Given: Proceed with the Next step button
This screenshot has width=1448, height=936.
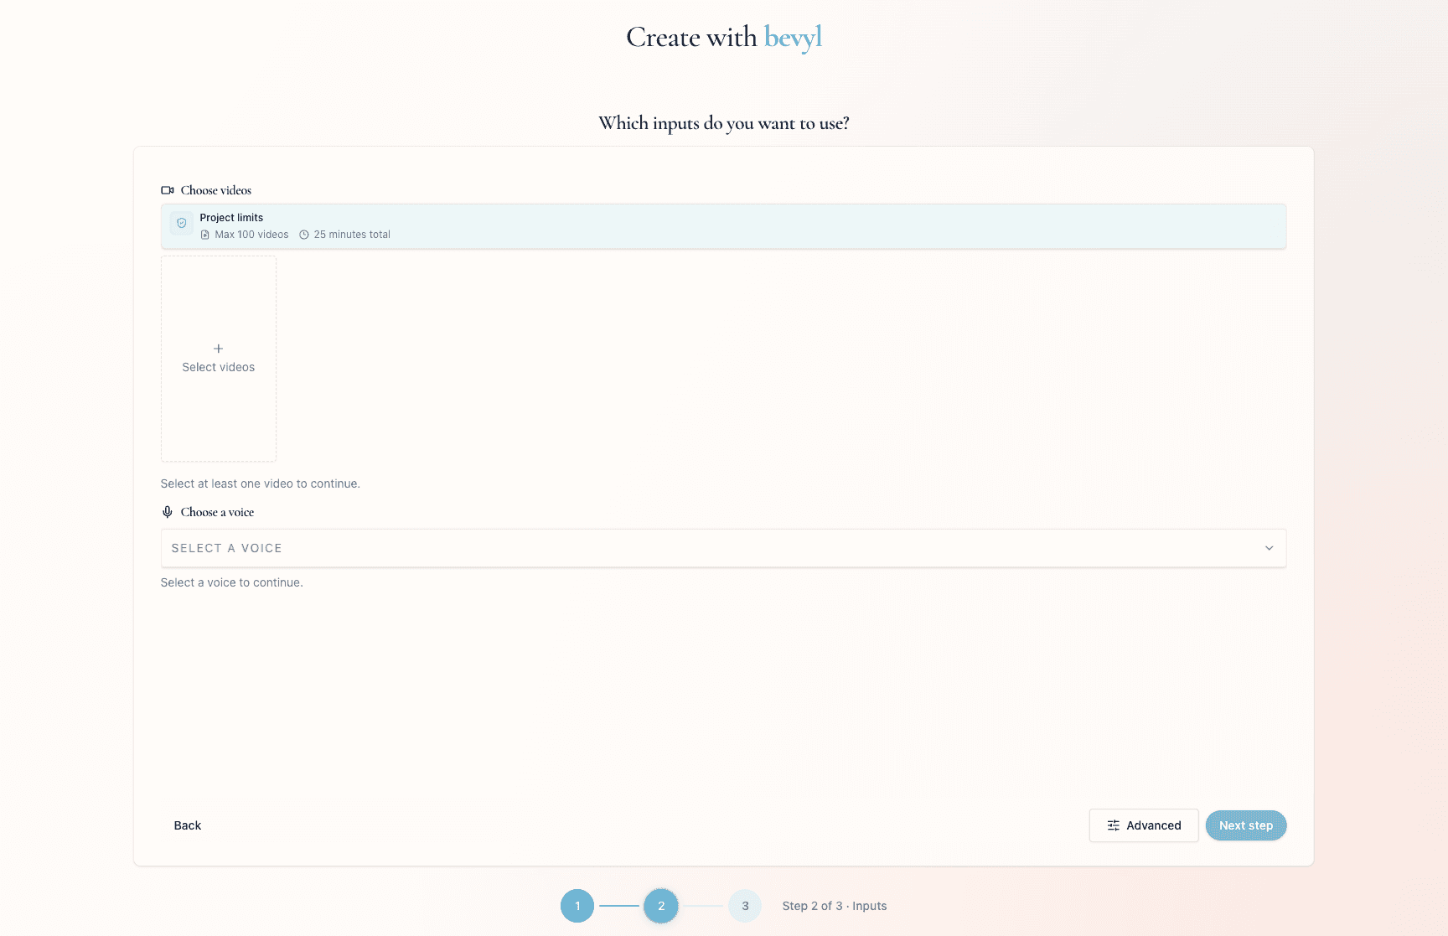Looking at the screenshot, I should tap(1246, 825).
